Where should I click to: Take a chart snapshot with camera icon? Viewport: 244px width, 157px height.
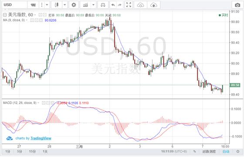(x=237, y=5)
